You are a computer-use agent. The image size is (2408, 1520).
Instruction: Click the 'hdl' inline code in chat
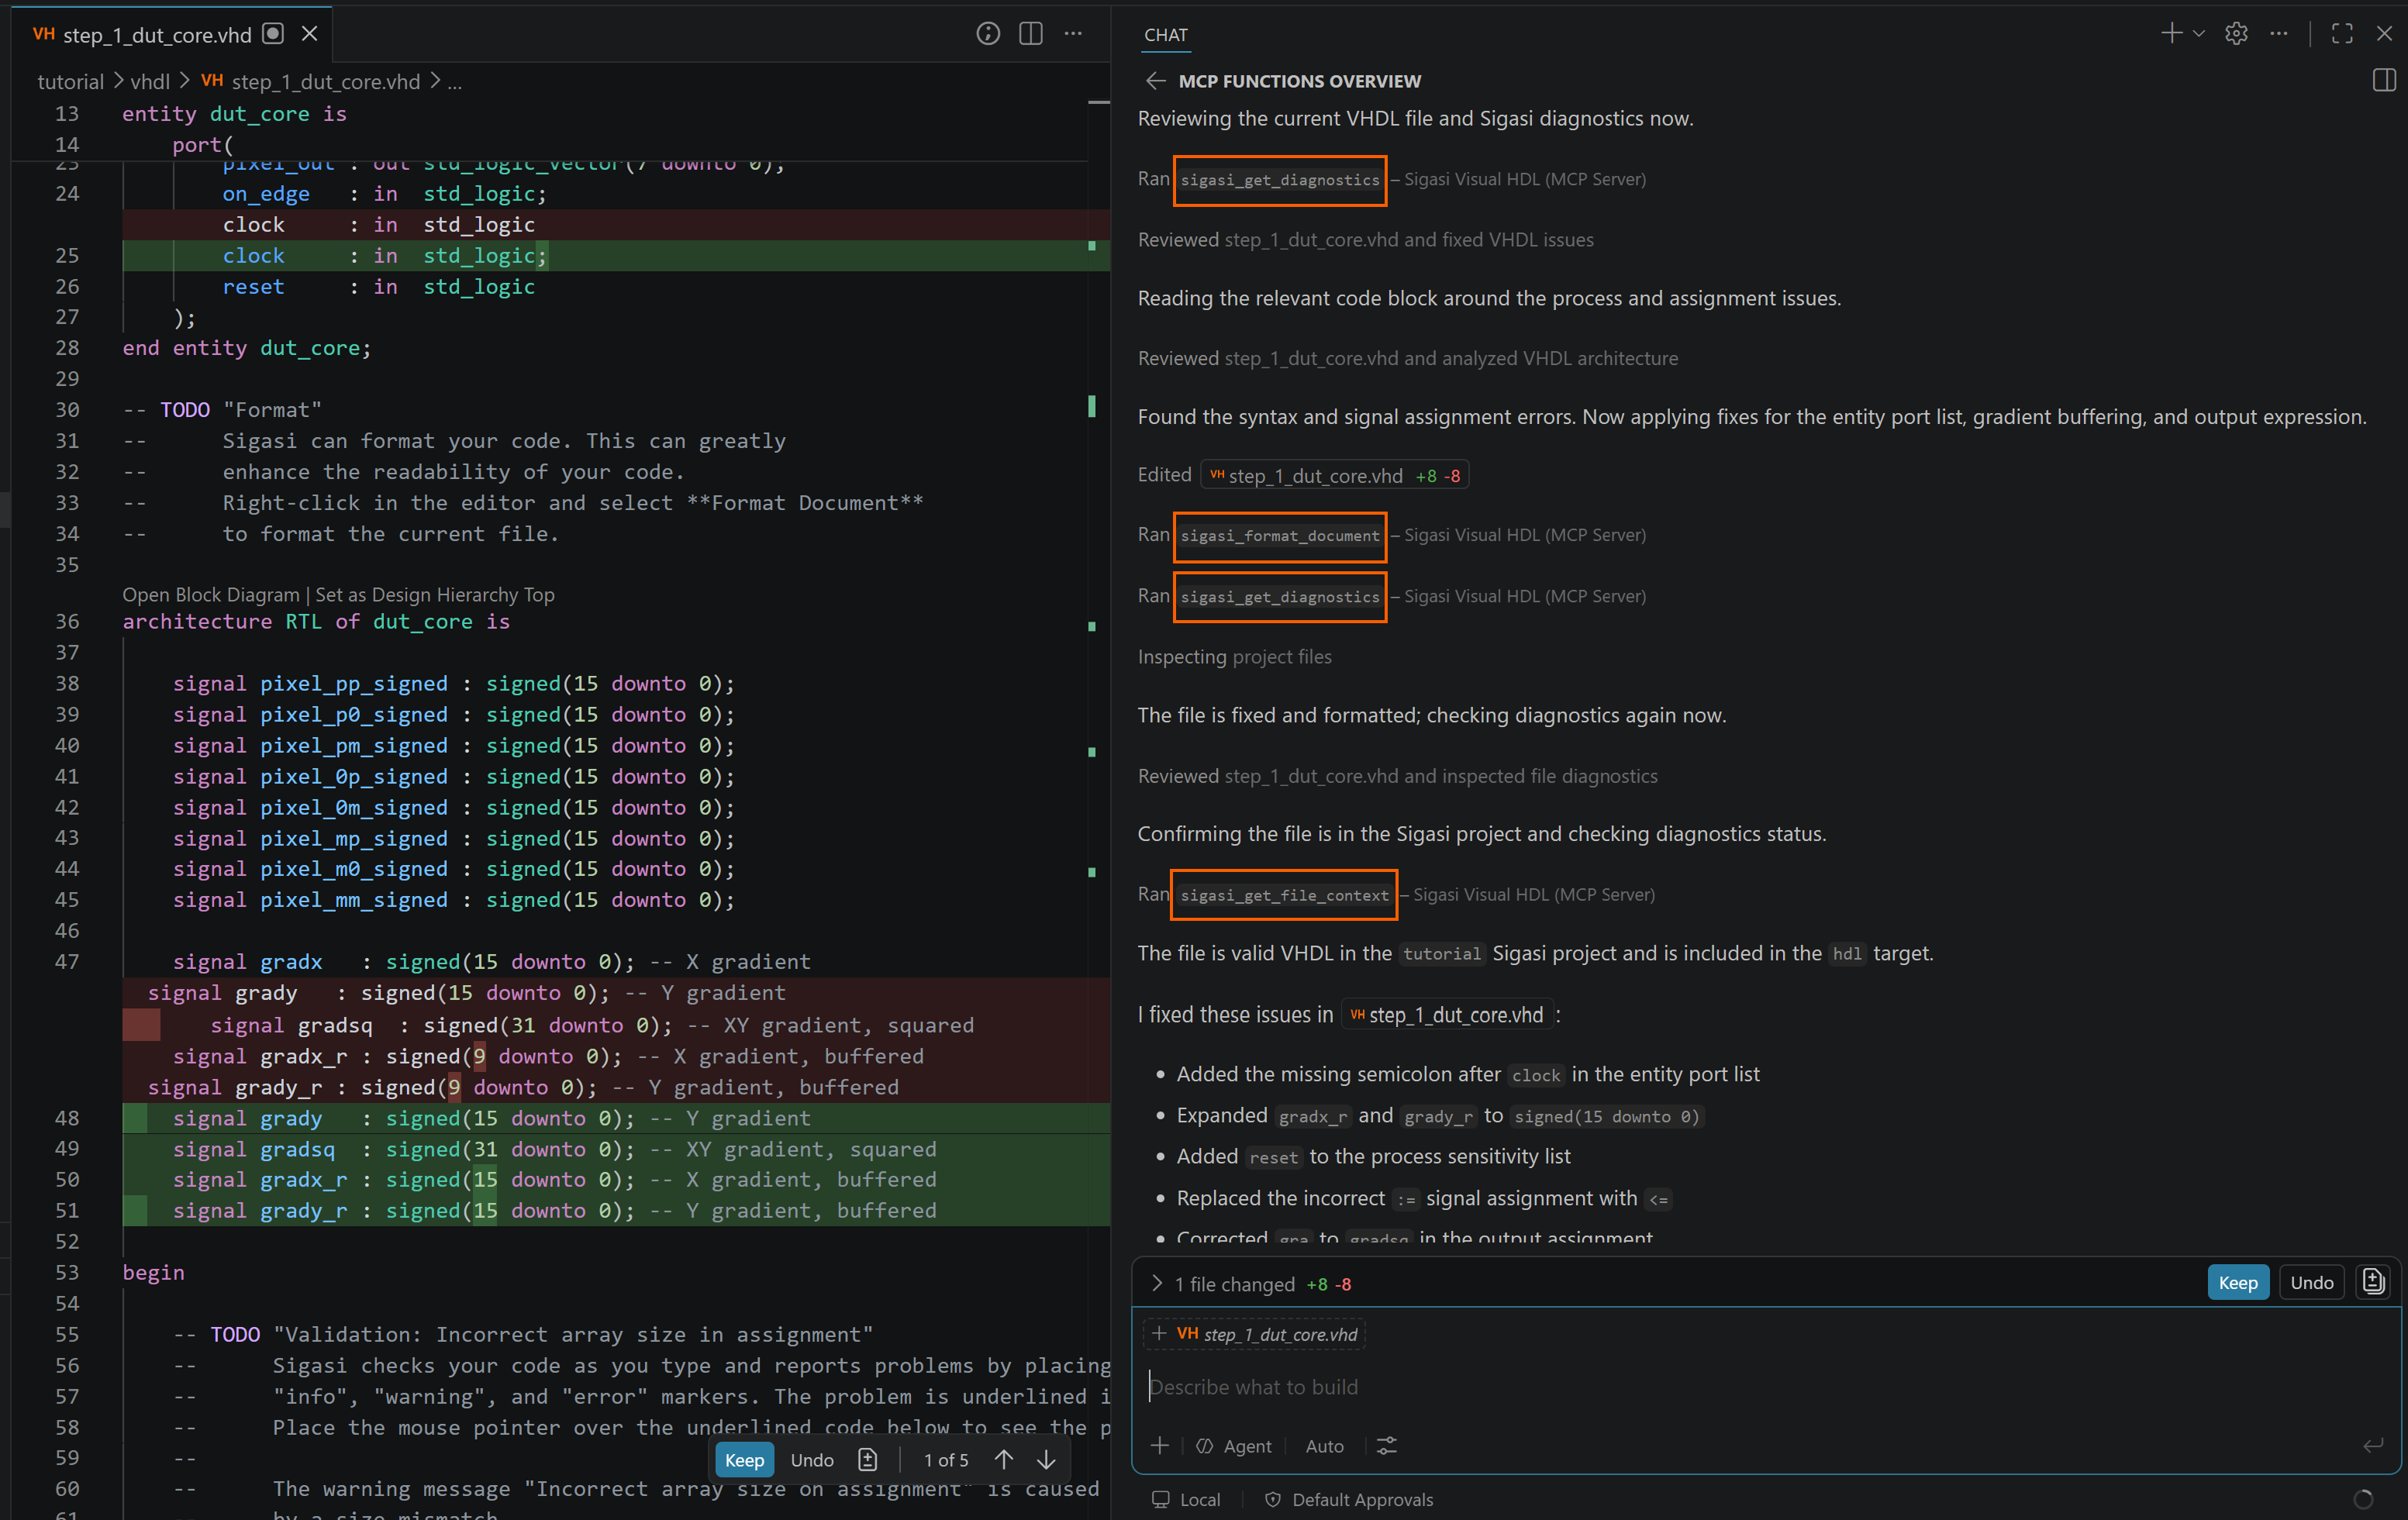(1846, 954)
